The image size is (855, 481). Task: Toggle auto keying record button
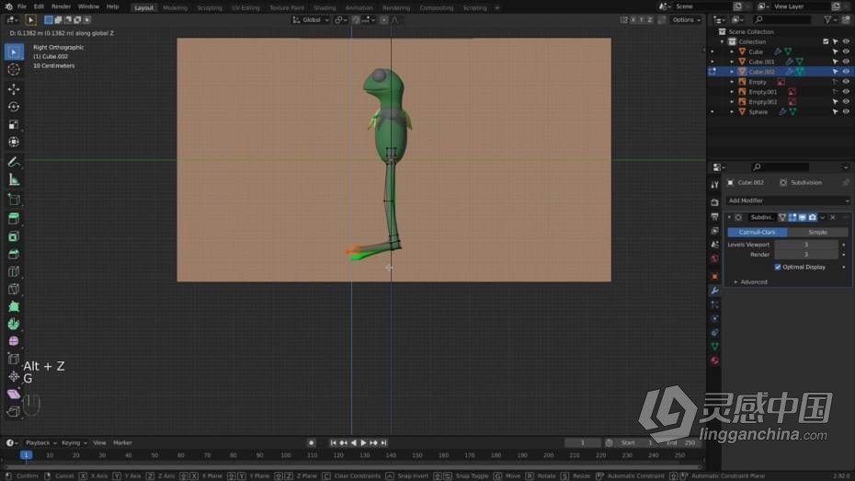[x=312, y=442]
